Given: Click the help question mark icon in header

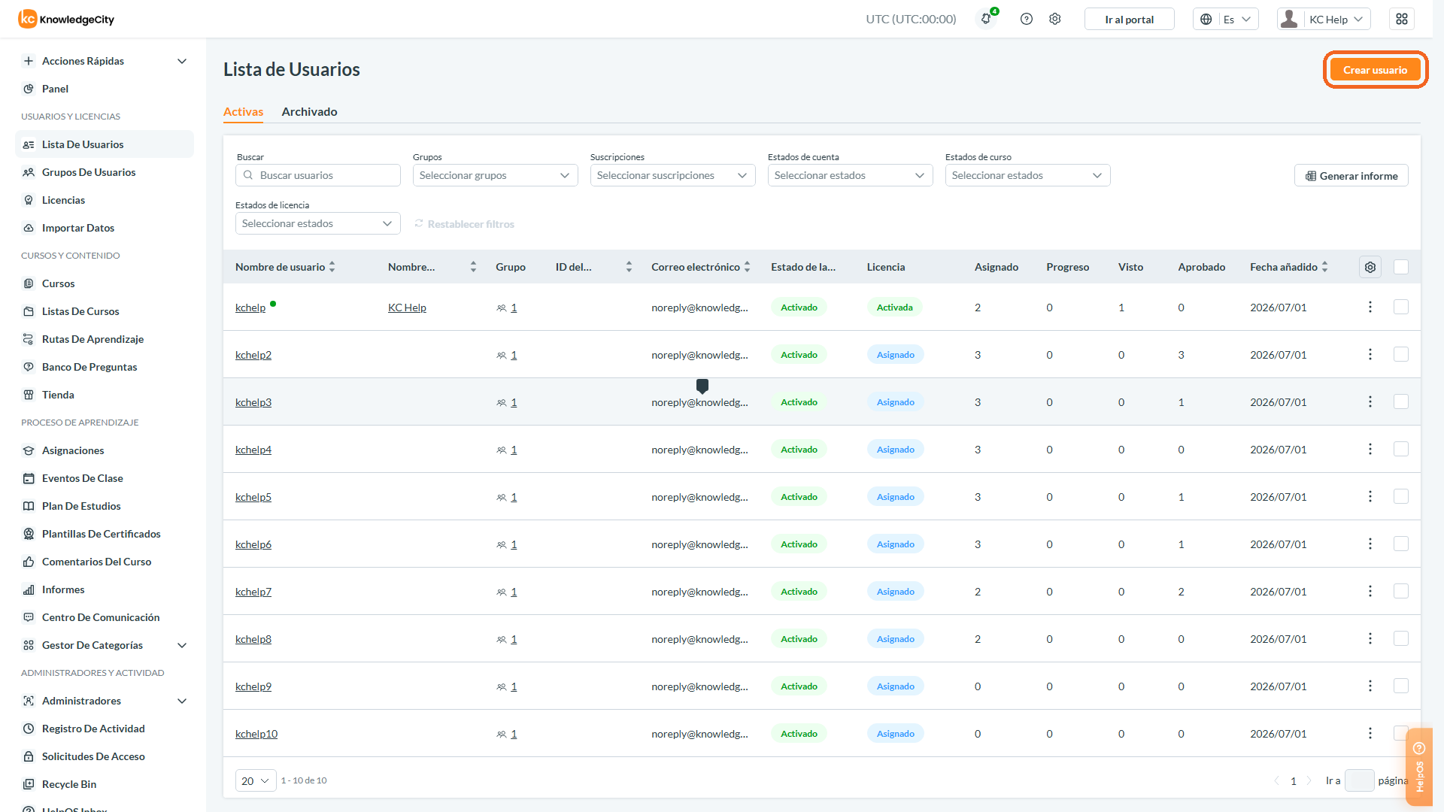Looking at the screenshot, I should tap(1027, 19).
